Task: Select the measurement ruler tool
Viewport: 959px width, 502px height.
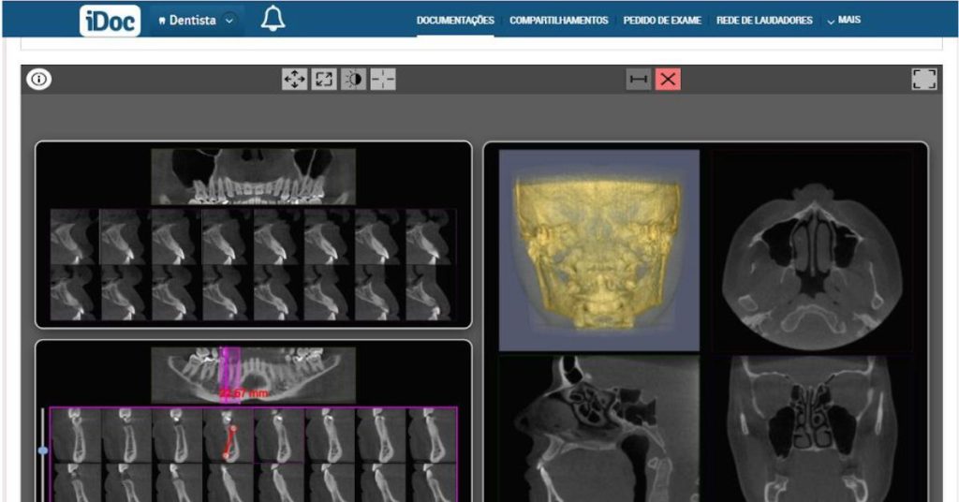Action: 639,80
